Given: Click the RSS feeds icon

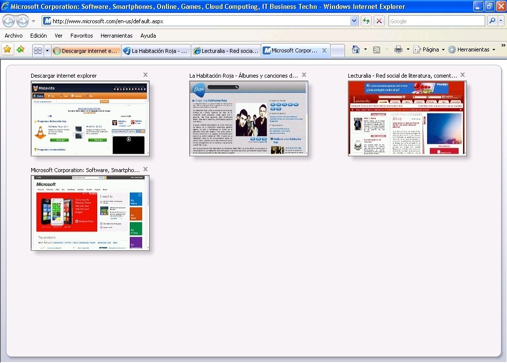Looking at the screenshot, I should click(376, 49).
